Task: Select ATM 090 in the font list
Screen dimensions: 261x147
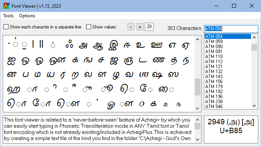Action: pos(228,46)
